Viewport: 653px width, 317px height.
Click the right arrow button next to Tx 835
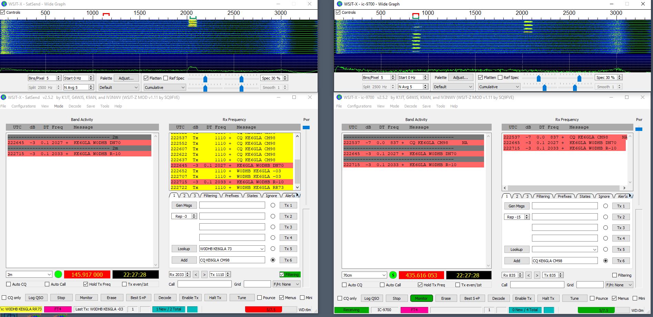[x=537, y=275]
